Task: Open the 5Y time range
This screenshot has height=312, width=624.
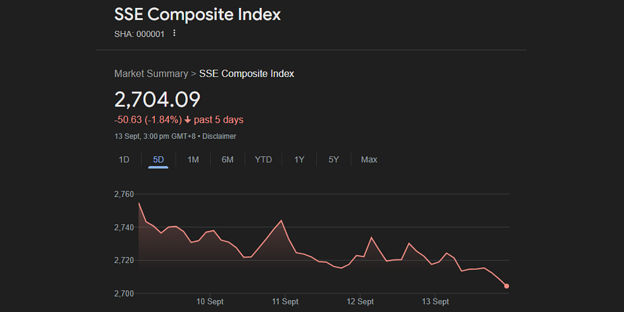Action: coord(334,160)
